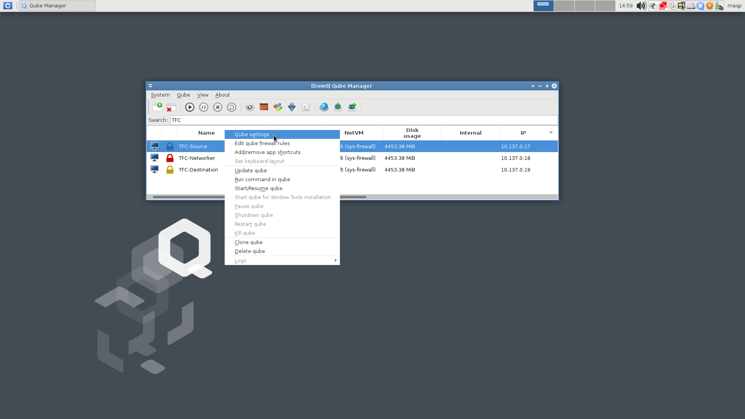745x419 pixels.
Task: Click the Restore qubes from backup icon
Action: pyautogui.click(x=352, y=107)
